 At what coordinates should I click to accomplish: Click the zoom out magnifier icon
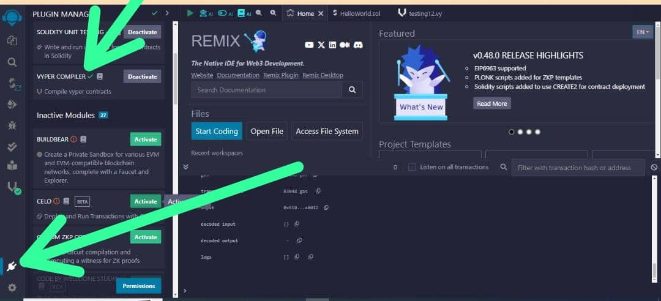(x=259, y=13)
